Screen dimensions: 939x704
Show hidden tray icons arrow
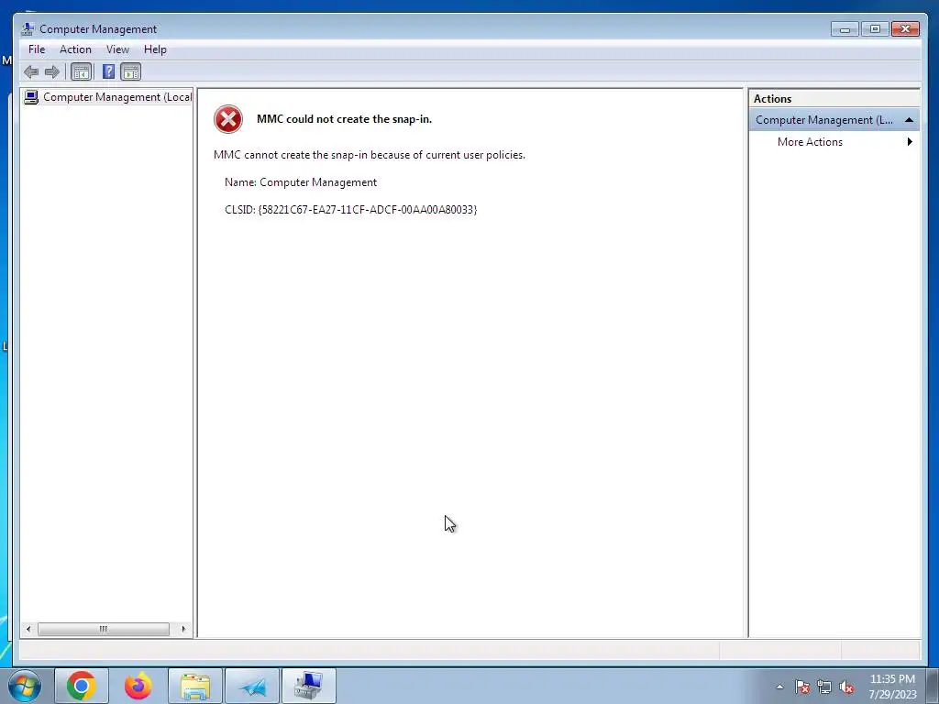click(x=779, y=687)
